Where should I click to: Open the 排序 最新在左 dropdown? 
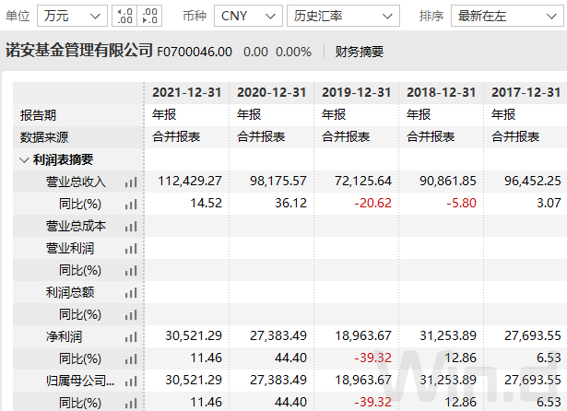[507, 16]
